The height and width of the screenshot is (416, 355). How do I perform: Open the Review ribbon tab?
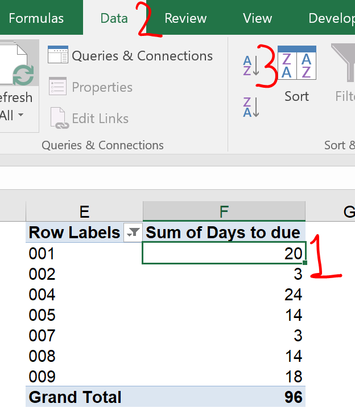[x=185, y=18]
